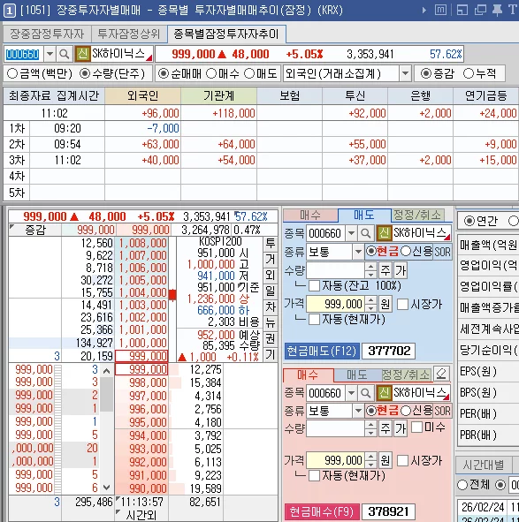Click 원 button beside sell price
This screenshot has width=519, height=522.
[x=385, y=304]
